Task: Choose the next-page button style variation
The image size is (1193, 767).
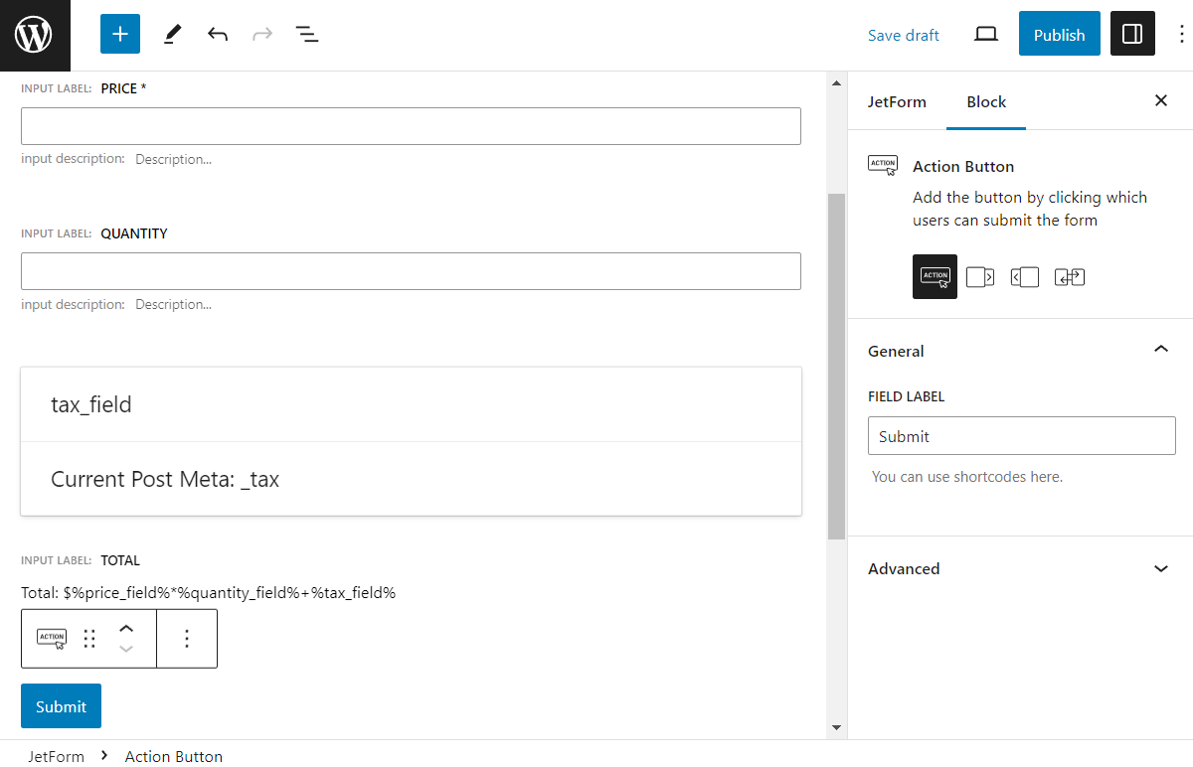Action: (x=979, y=276)
